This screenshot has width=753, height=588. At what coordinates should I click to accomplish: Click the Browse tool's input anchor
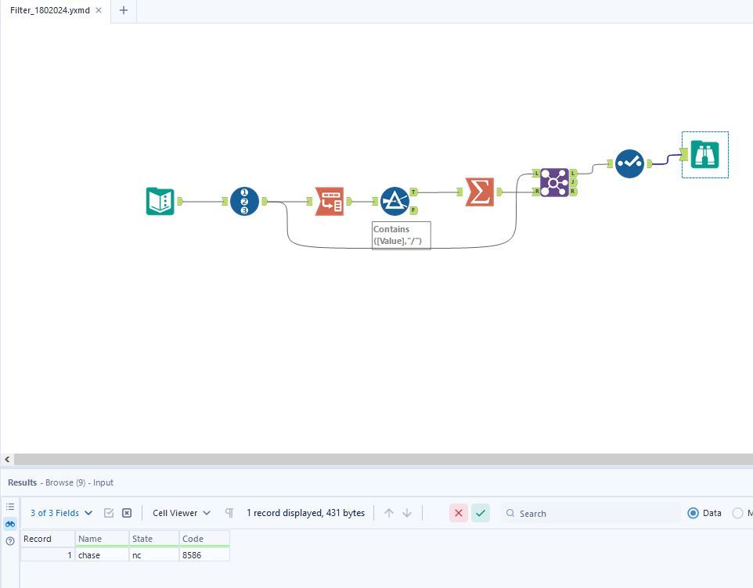coord(684,155)
